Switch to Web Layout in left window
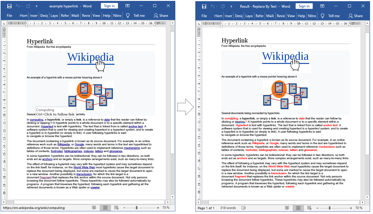 116,208
